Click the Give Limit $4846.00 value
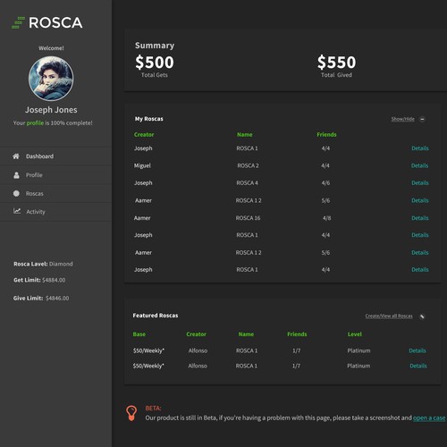Viewport: 447px width, 447px height. tap(57, 299)
